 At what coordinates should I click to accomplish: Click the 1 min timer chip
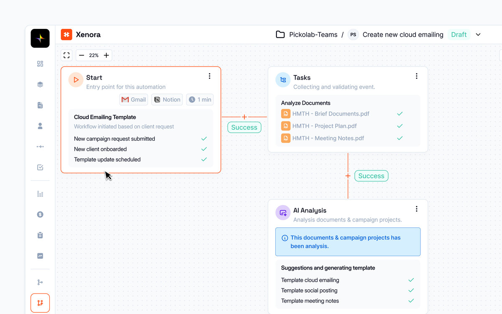(x=200, y=100)
